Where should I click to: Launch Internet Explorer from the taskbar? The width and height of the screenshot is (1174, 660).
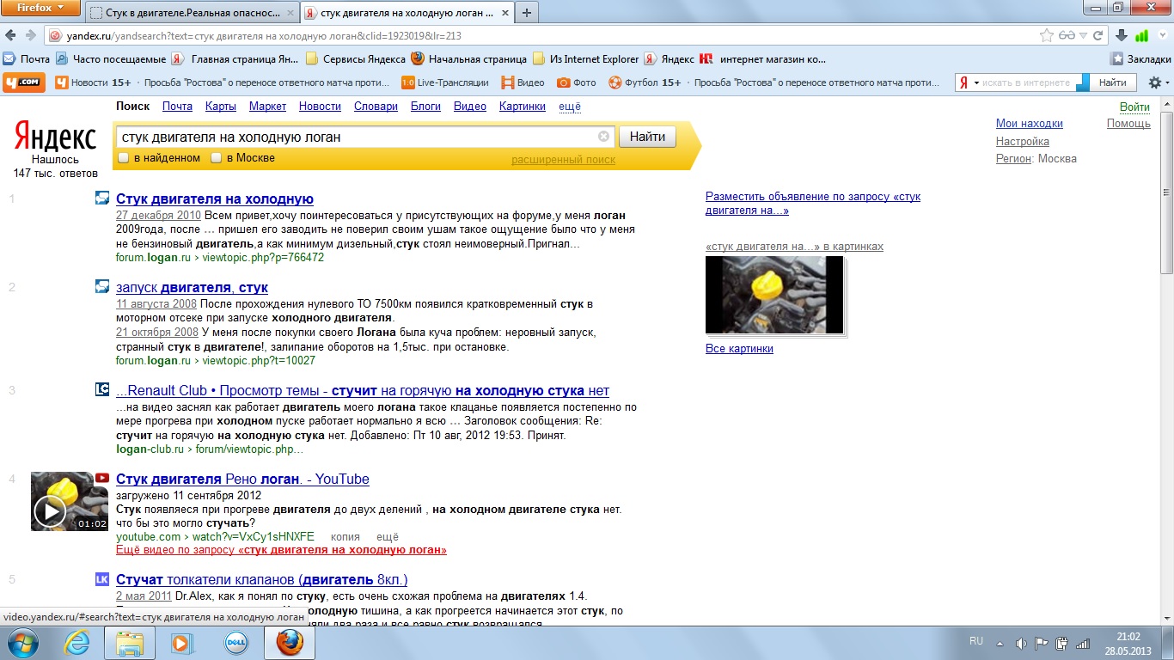(x=76, y=643)
